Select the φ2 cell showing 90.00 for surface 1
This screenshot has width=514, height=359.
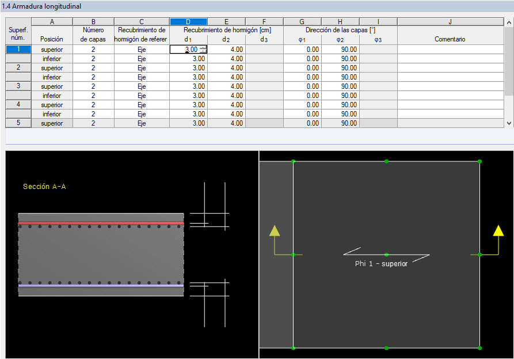(341, 50)
